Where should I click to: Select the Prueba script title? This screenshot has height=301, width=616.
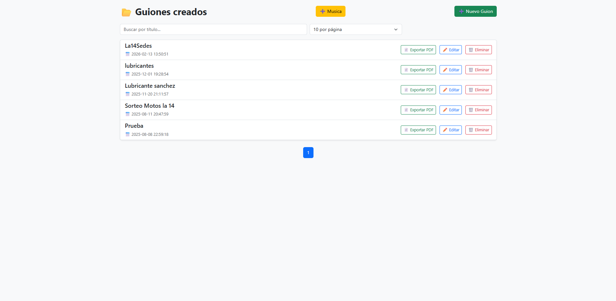(134, 126)
